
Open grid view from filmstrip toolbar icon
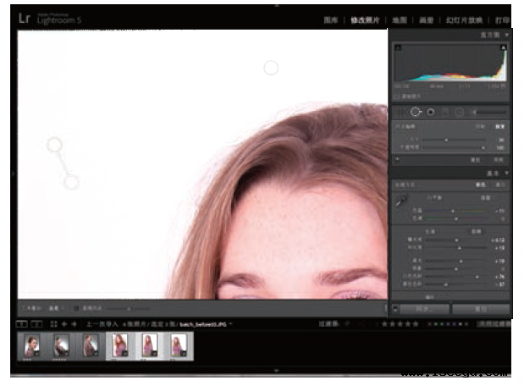tap(54, 324)
